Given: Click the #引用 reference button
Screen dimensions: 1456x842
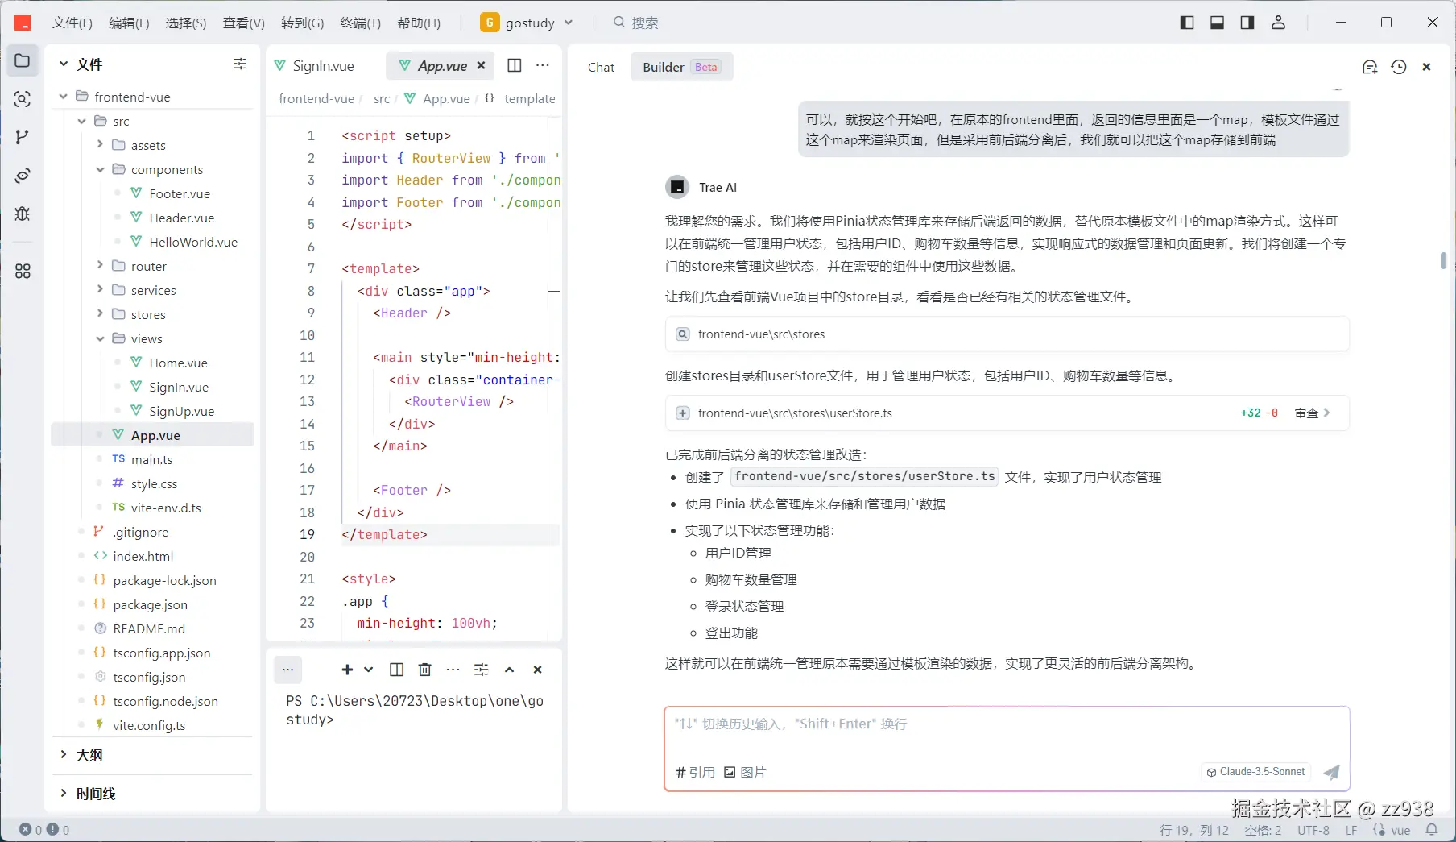Looking at the screenshot, I should (x=695, y=772).
